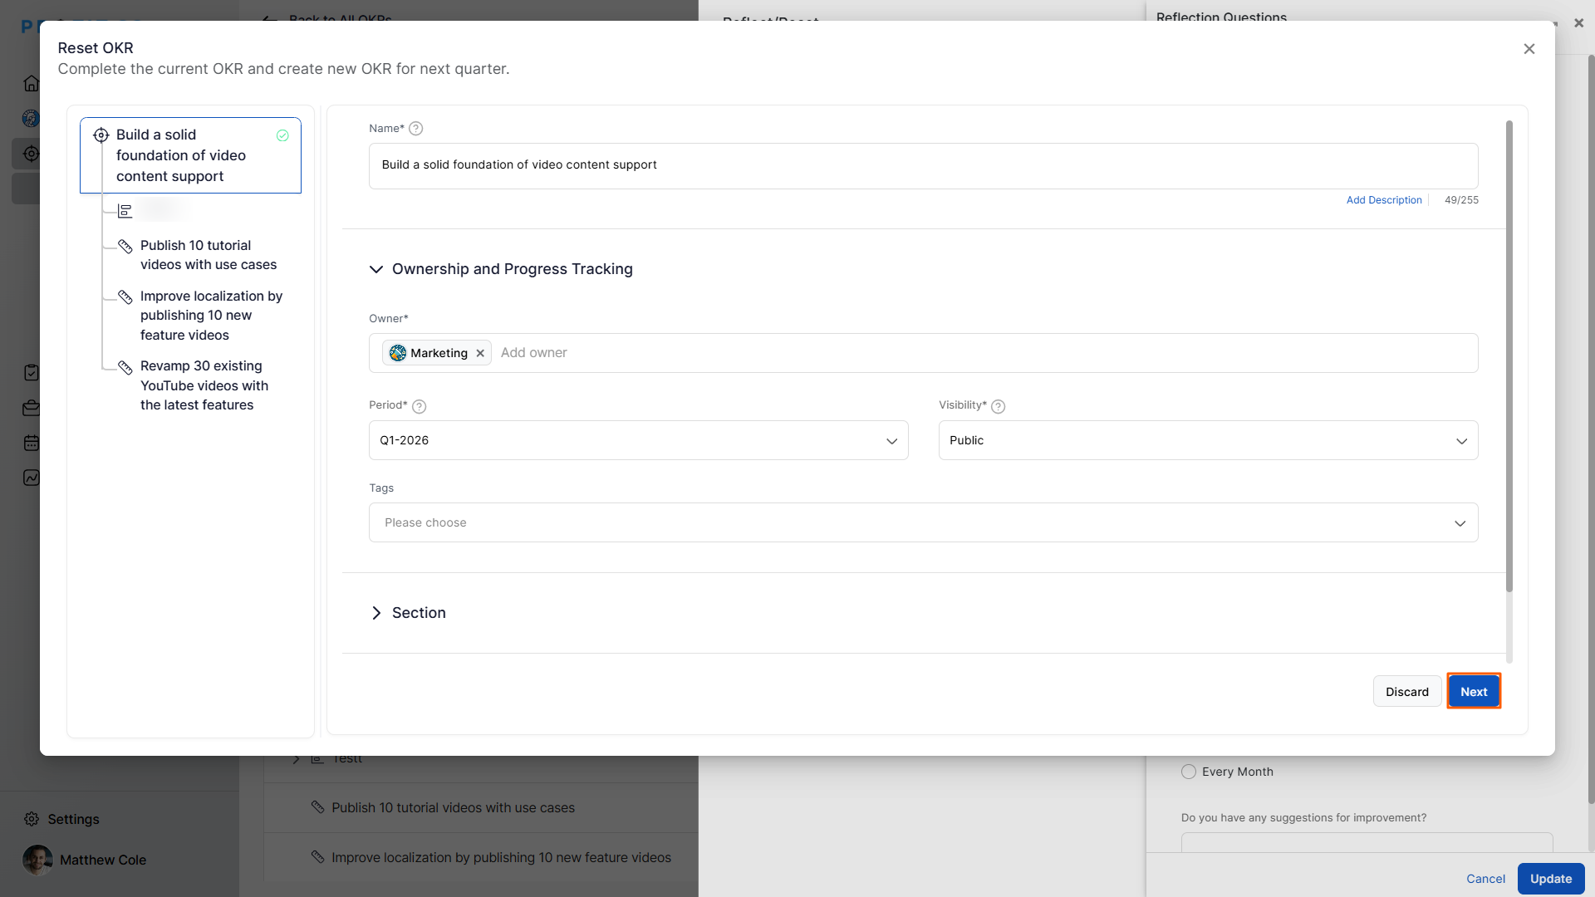
Task: Click the Add Description link
Action: tap(1384, 200)
